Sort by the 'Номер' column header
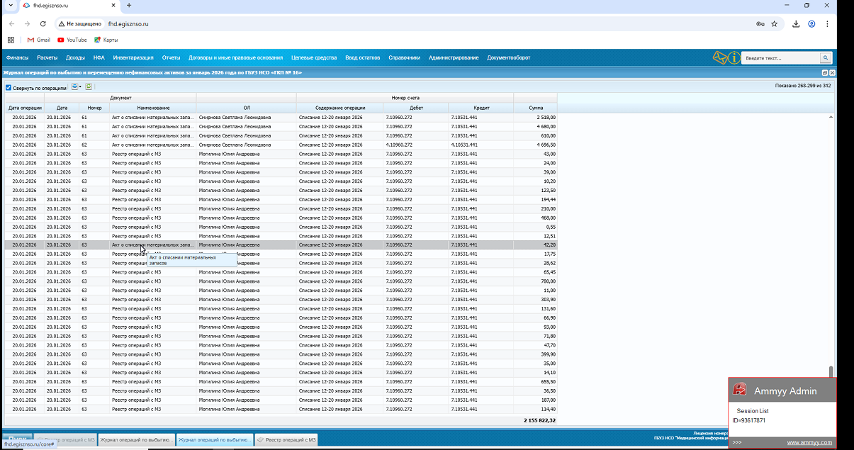Screen dimensions: 854x450 click(x=94, y=108)
